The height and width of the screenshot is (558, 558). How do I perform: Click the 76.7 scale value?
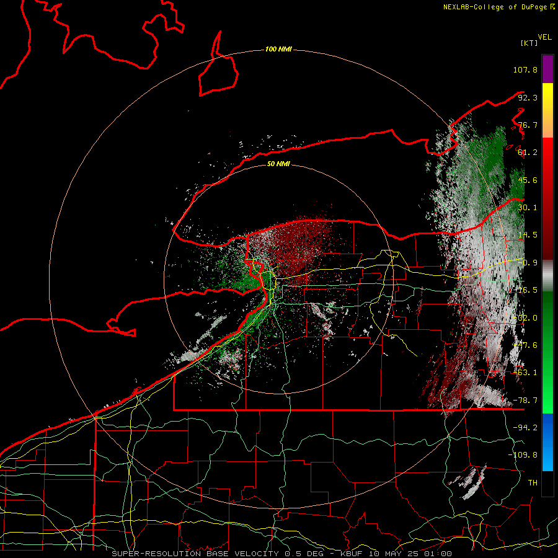coord(528,125)
